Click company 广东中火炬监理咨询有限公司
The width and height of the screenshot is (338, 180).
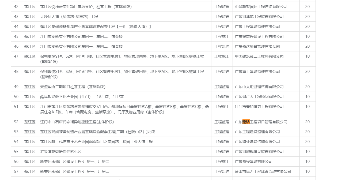pos(259,87)
